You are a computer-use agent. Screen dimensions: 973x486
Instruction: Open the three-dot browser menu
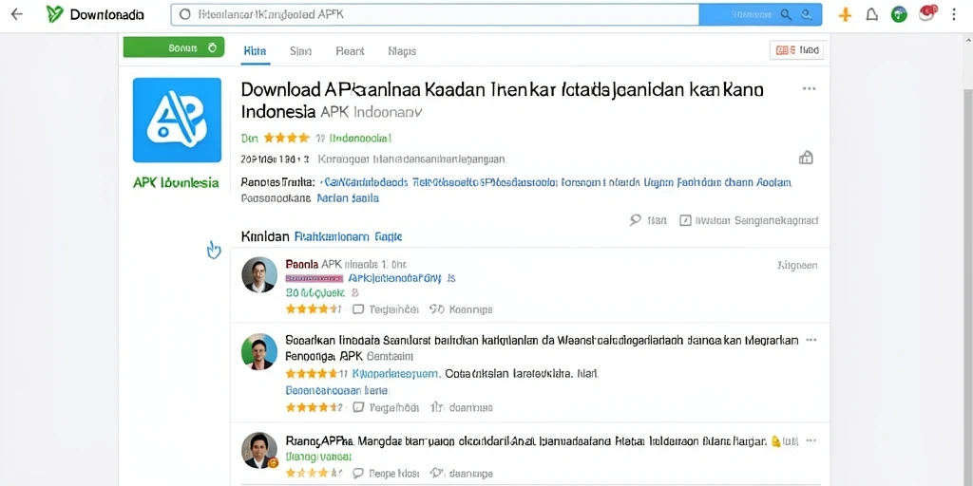pos(954,14)
